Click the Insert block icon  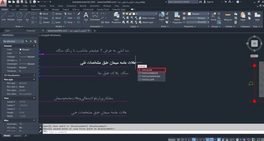tap(162, 16)
